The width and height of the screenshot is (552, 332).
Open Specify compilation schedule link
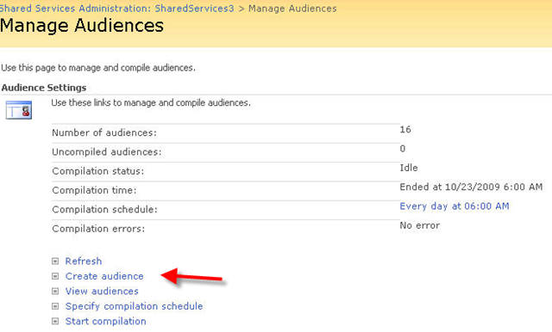[x=135, y=306]
